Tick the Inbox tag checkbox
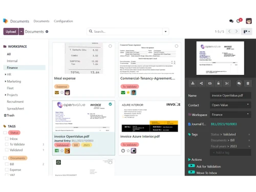This screenshot has height=192, width=256. (7, 139)
